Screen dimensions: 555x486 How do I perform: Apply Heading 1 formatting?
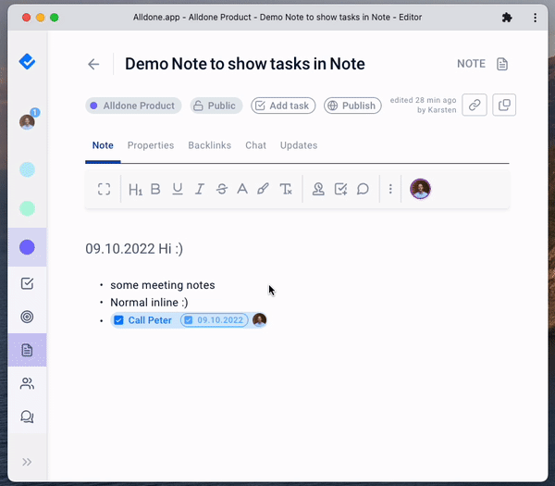coord(135,189)
